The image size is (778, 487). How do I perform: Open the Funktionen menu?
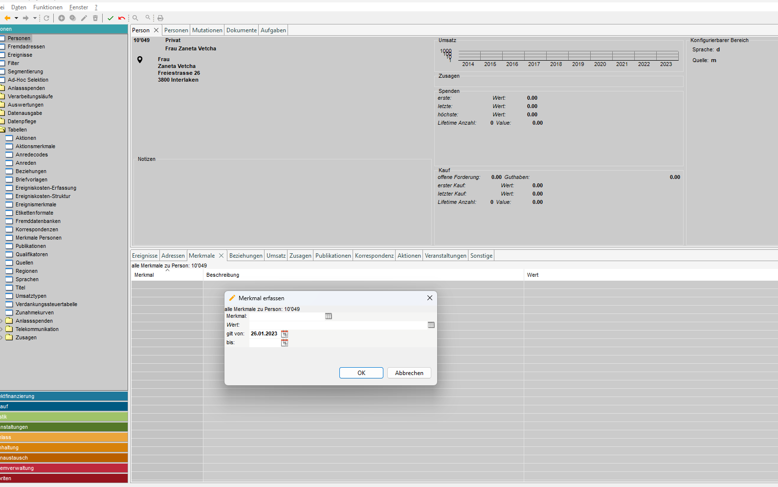coord(48,7)
